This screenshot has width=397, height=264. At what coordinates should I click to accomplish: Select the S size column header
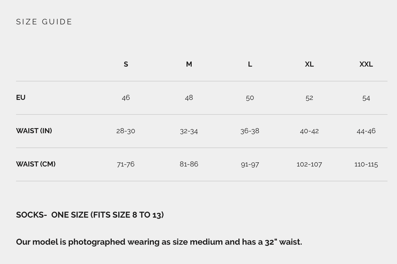[x=126, y=64]
